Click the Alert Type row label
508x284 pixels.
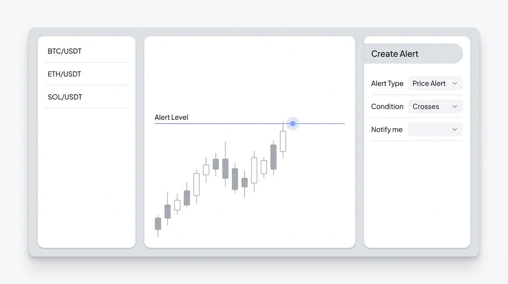tap(387, 83)
